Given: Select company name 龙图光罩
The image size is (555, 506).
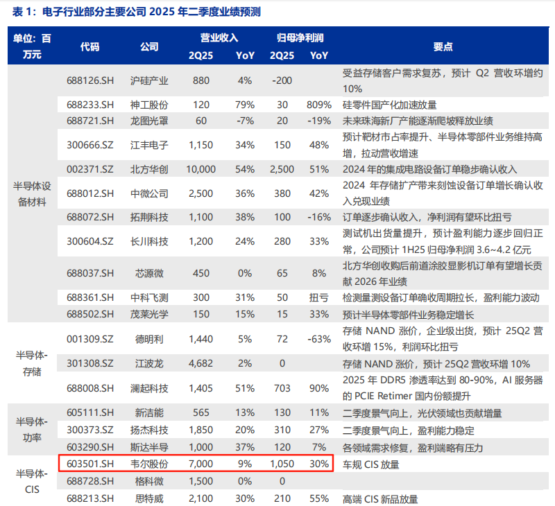Looking at the screenshot, I should point(149,121).
